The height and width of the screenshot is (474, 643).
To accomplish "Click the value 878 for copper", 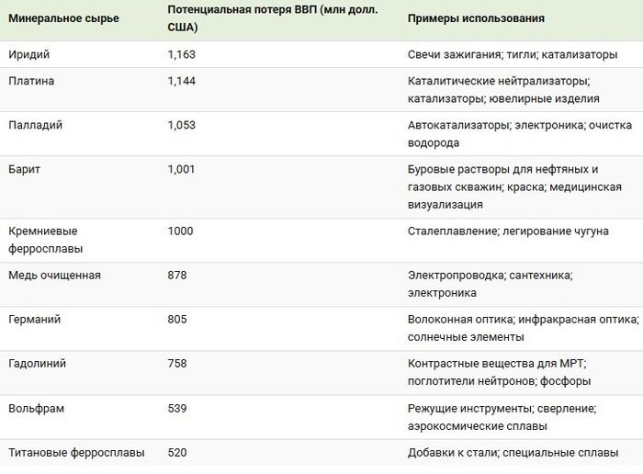I will click(x=178, y=275).
